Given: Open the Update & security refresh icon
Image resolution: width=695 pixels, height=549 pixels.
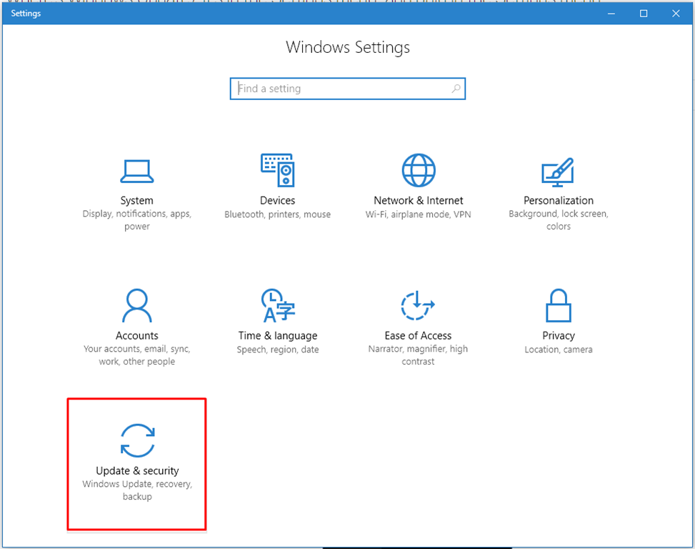Looking at the screenshot, I should [137, 440].
